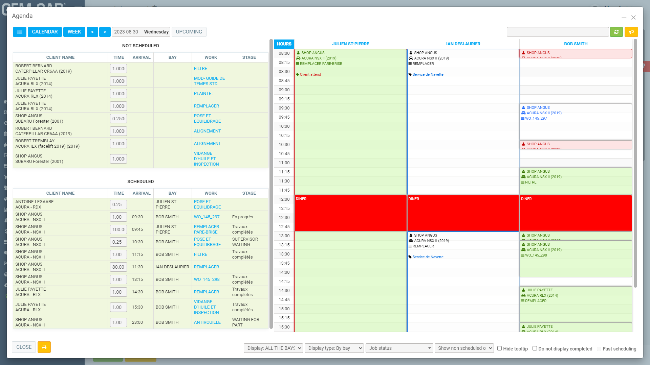The width and height of the screenshot is (650, 365).
Task: Click the search field at top right
Action: 558,32
